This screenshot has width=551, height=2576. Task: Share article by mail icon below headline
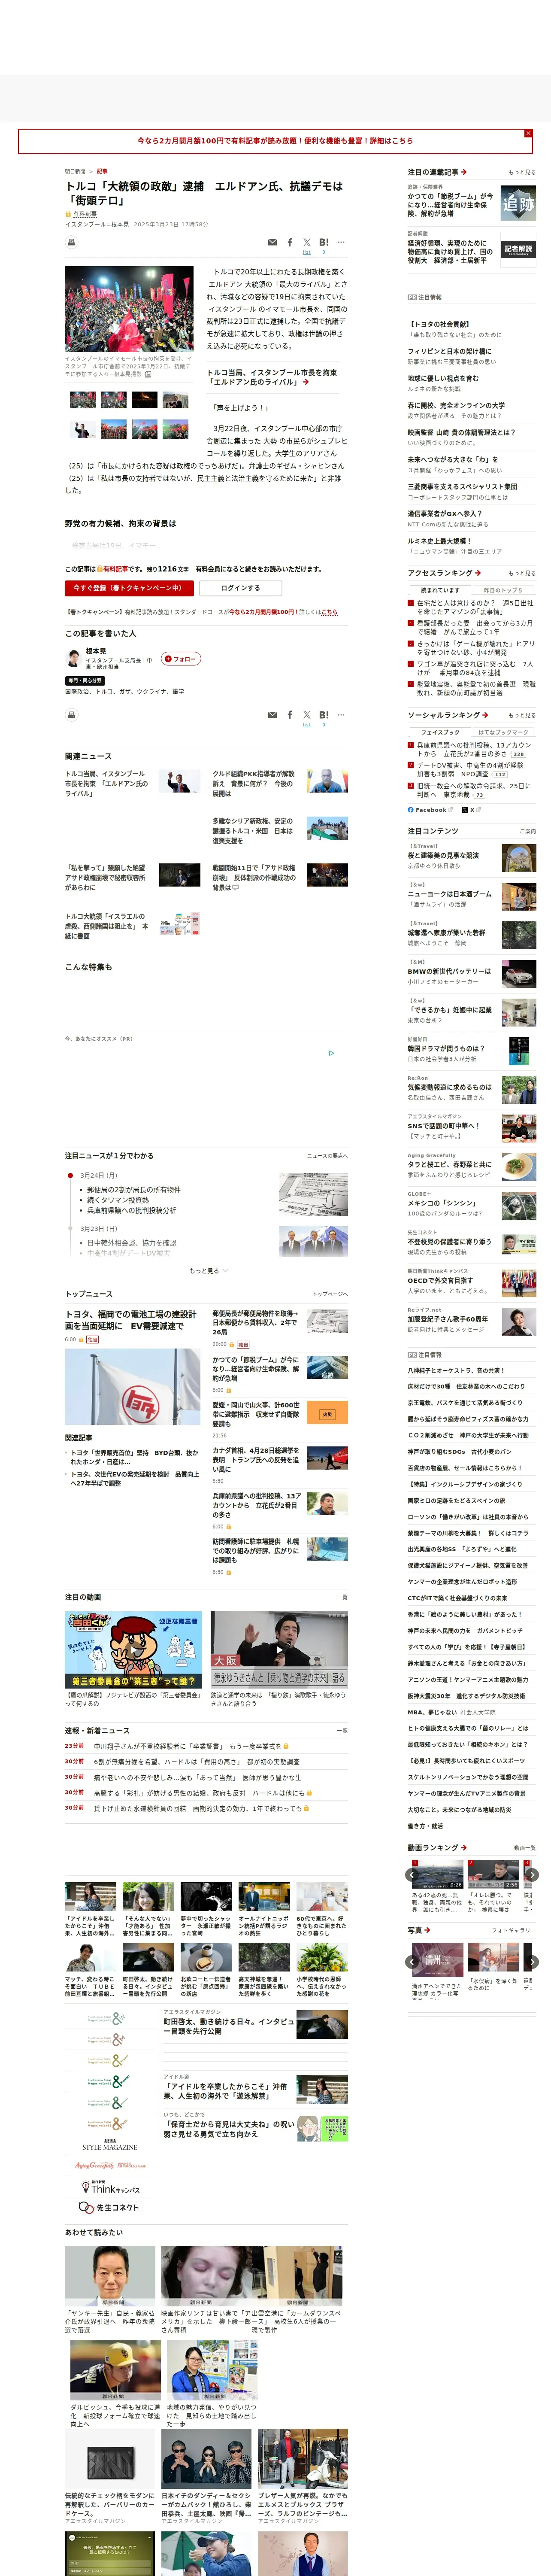coord(272,242)
